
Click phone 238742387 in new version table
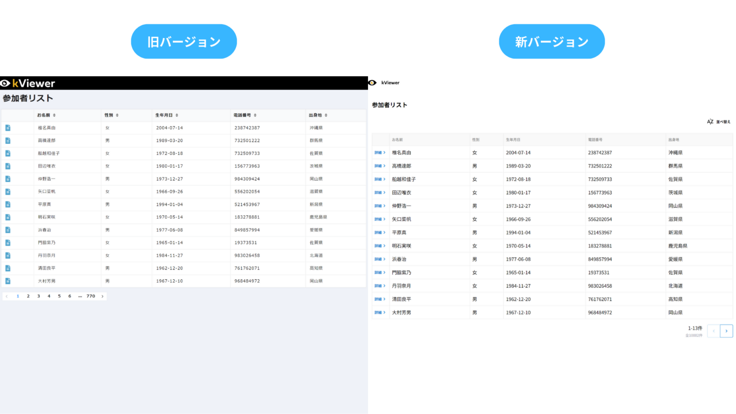tap(600, 153)
